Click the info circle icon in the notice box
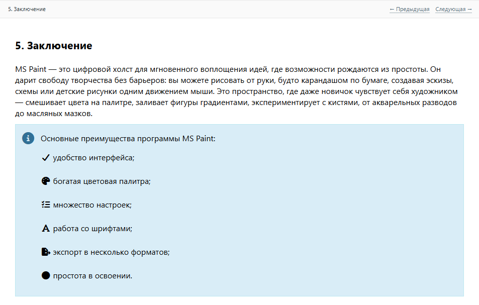 (x=28, y=138)
